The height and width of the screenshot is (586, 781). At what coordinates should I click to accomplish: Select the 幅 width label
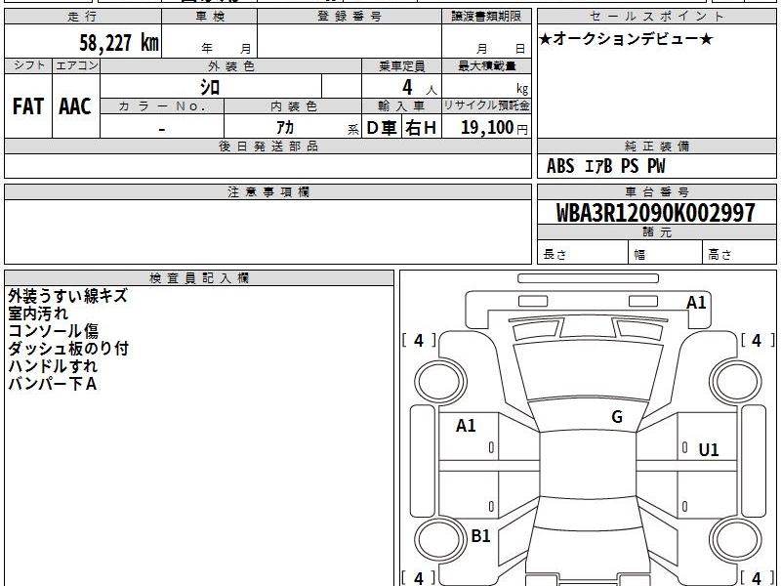tap(639, 255)
